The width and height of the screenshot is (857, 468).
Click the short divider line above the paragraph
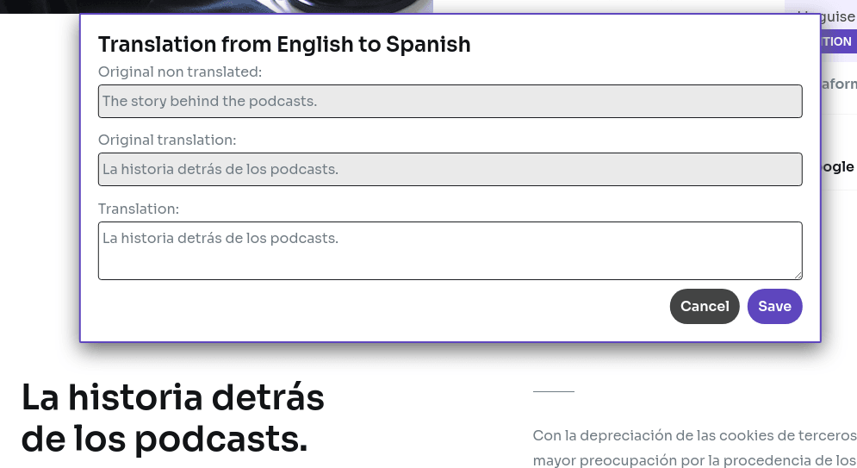(553, 391)
